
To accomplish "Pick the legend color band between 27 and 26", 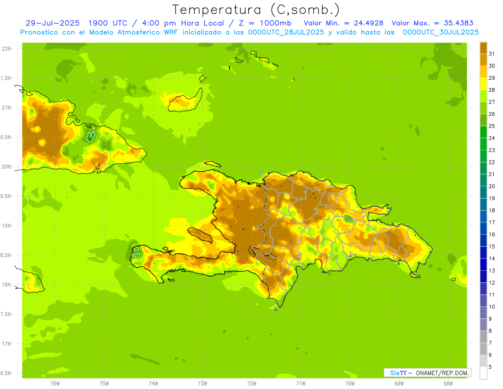I will click(483, 108).
